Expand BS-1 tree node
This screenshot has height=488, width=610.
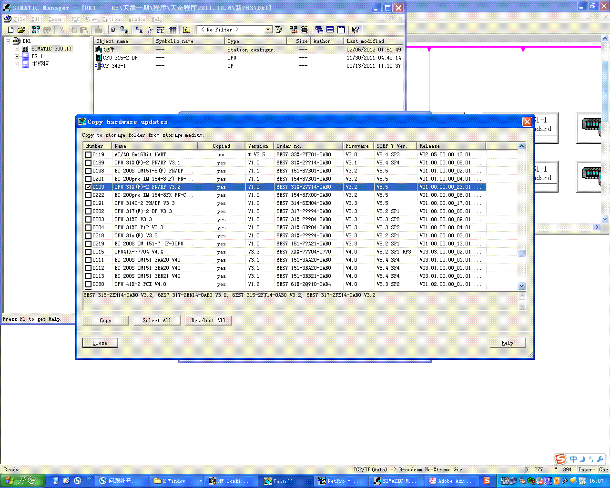[x=17, y=56]
